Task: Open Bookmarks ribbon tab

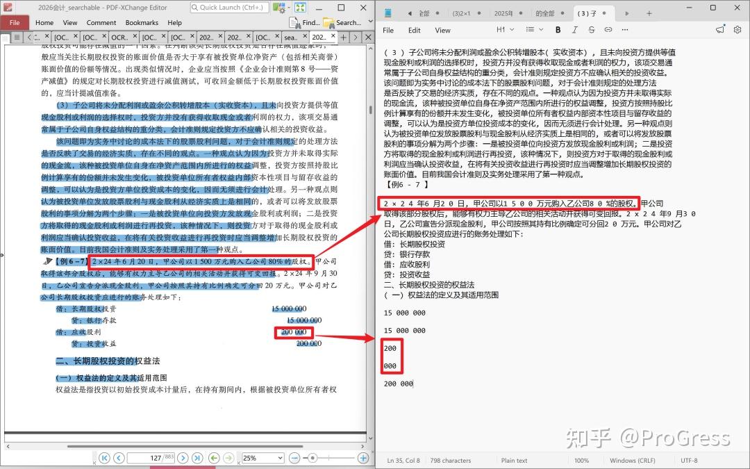Action: click(x=142, y=22)
